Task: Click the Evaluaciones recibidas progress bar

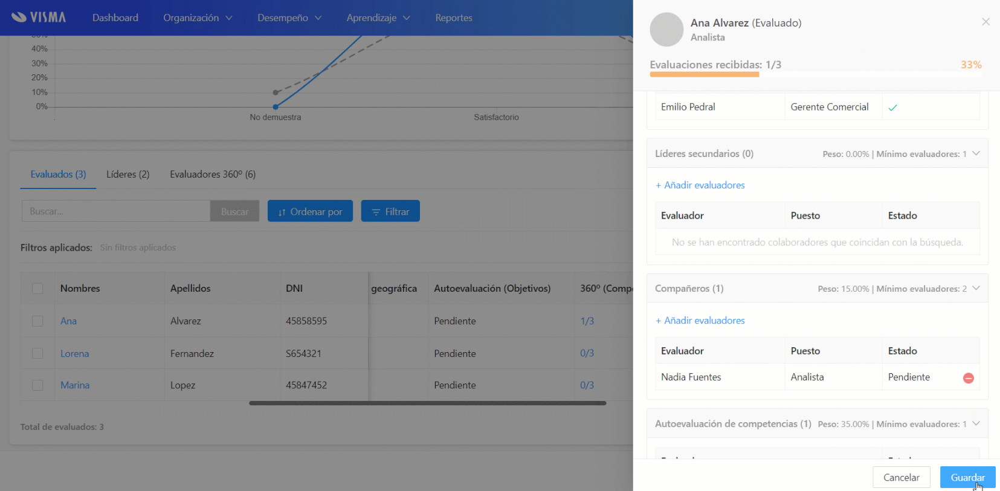Action: (816, 74)
